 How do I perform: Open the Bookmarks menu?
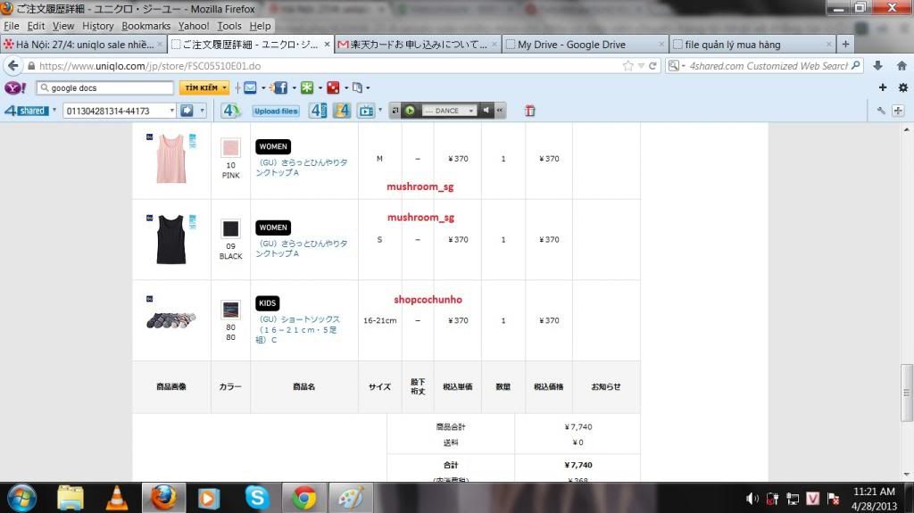click(x=145, y=26)
